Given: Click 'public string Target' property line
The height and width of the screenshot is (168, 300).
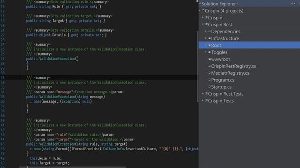Looking at the screenshot, I should point(66,21).
